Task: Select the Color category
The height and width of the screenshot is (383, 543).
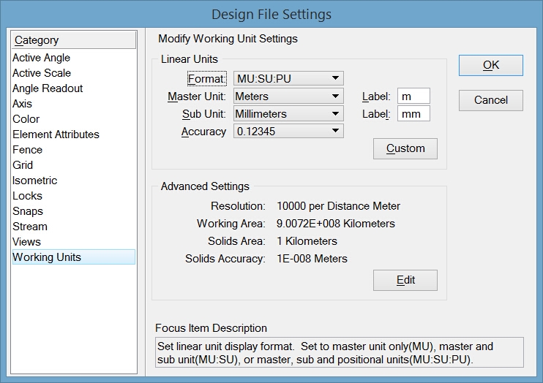Action: pos(26,119)
